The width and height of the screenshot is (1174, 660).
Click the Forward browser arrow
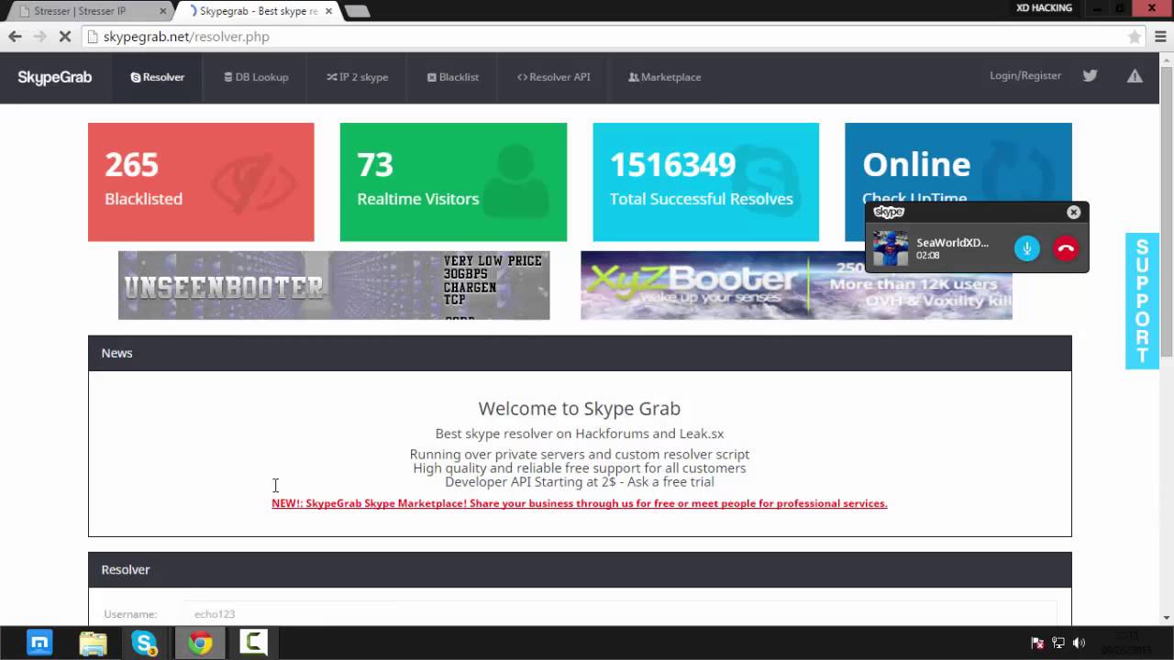click(x=39, y=37)
